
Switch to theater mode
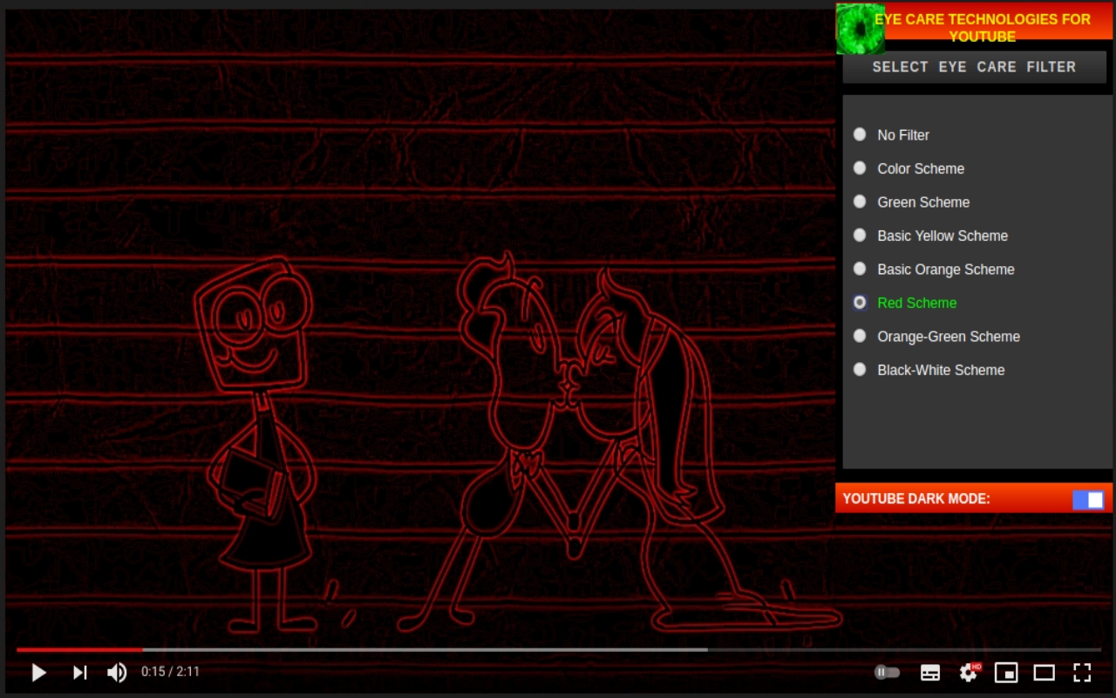[x=1044, y=672]
